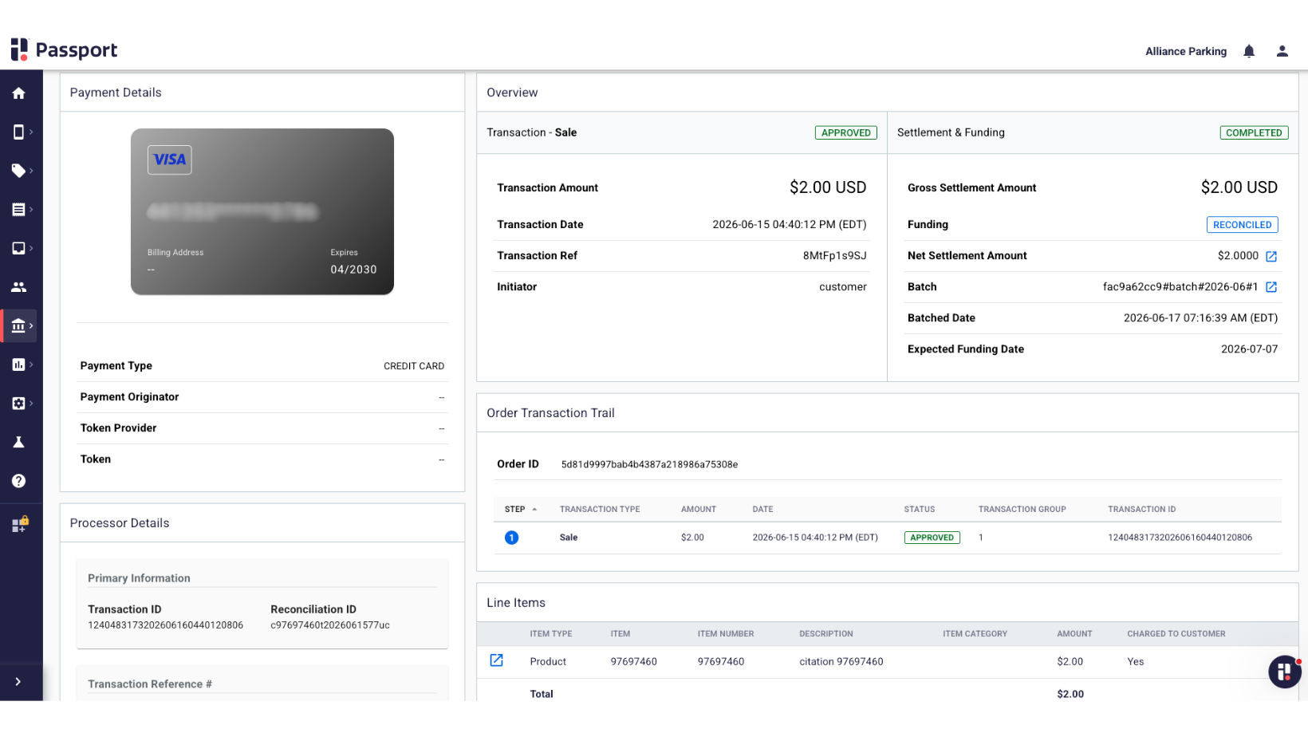Open the tag icon in sidebar
The width and height of the screenshot is (1308, 737).
coord(18,171)
